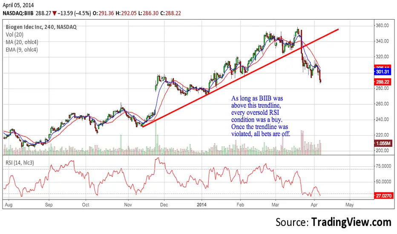The height and width of the screenshot is (234, 397).
Task: Click the Apr label on time axis
Action: 314,205
